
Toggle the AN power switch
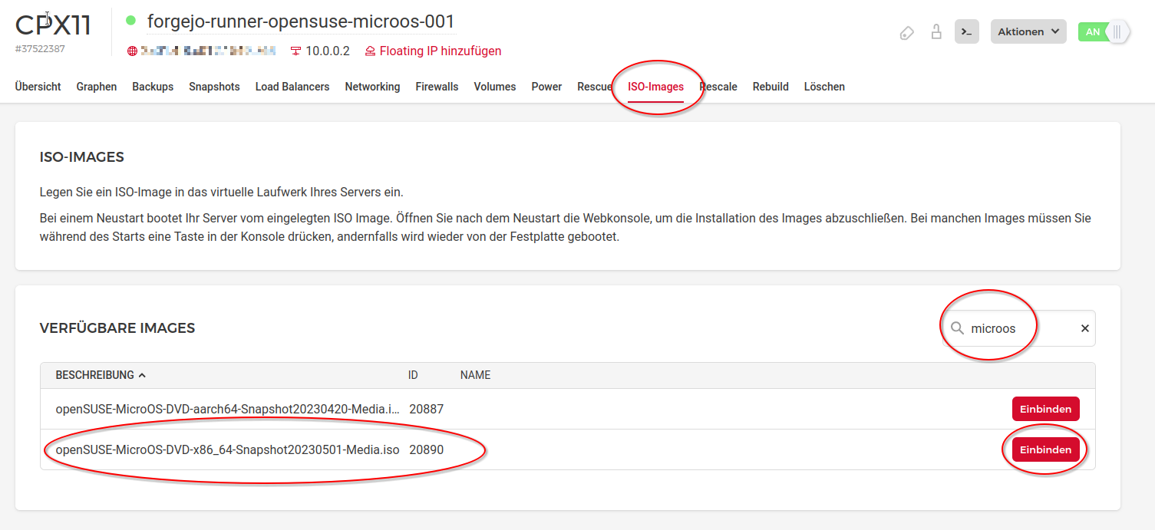pos(1104,31)
